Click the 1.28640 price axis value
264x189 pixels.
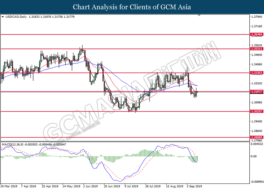[x=257, y=131]
